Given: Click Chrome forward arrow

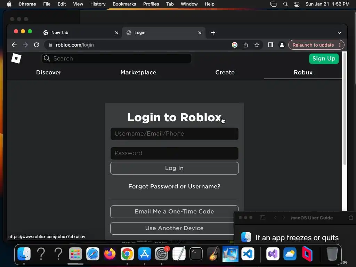Looking at the screenshot, I should [25, 45].
